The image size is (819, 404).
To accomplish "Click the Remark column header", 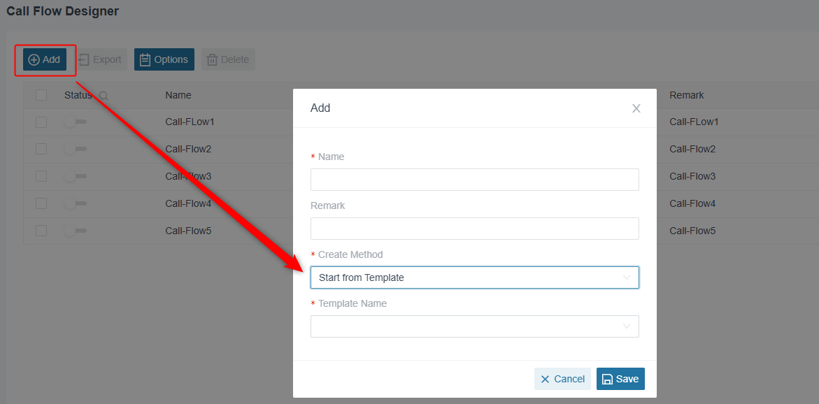I will tap(687, 95).
